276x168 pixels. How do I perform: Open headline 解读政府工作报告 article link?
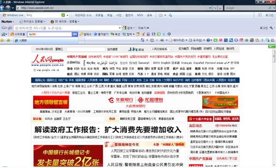108,130
